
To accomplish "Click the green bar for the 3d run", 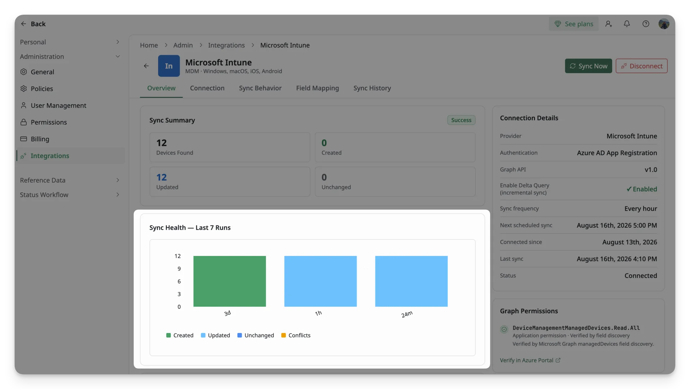I will [x=230, y=281].
